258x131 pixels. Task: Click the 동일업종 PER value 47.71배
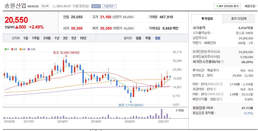247,108
